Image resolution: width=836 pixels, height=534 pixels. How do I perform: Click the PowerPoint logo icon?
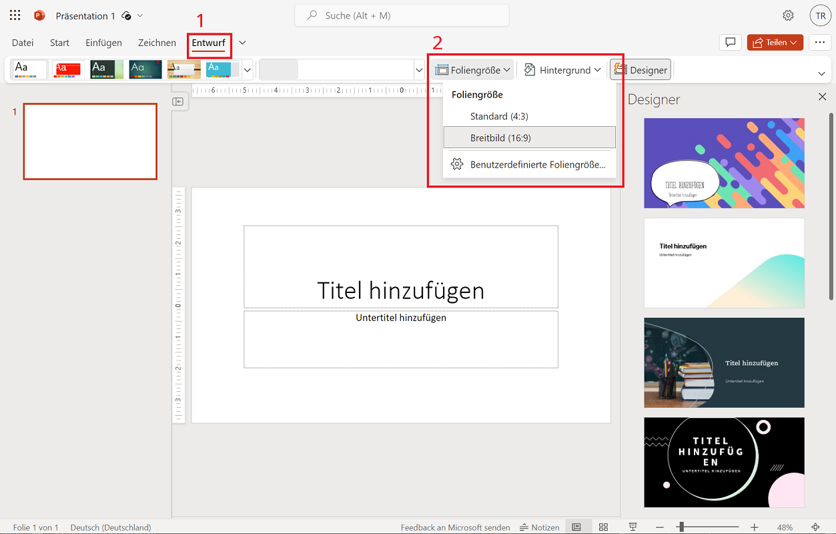point(39,15)
